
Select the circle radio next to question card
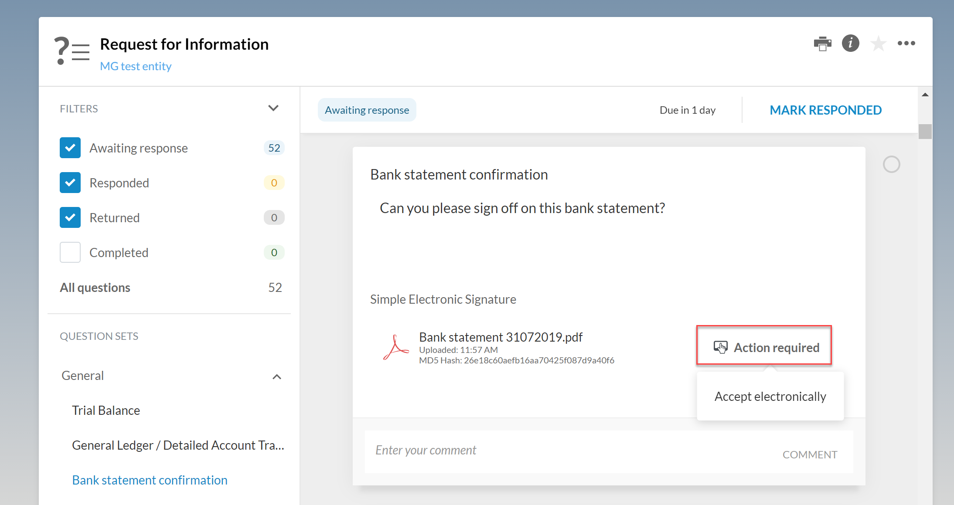coord(891,164)
